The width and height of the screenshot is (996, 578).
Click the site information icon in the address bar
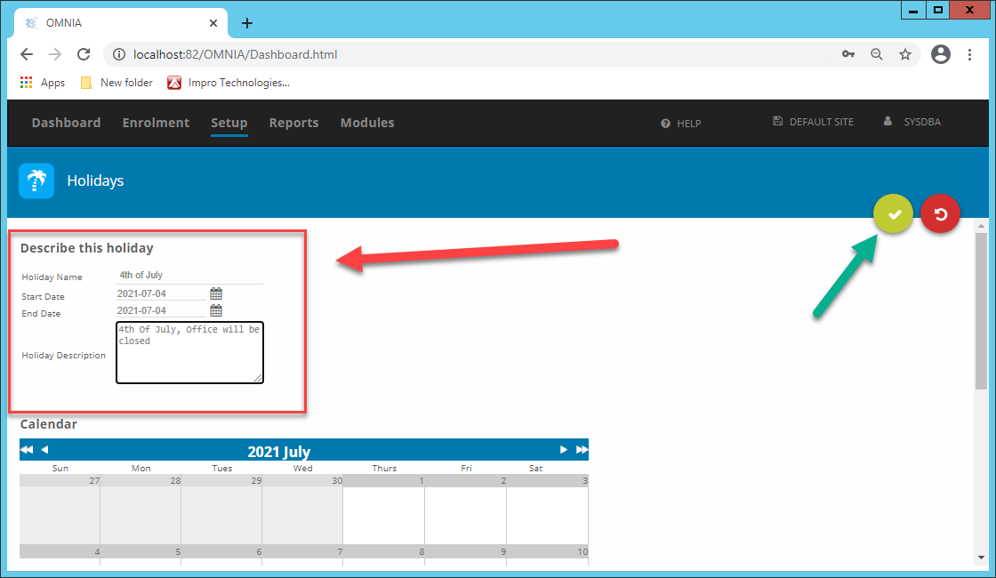(x=119, y=54)
